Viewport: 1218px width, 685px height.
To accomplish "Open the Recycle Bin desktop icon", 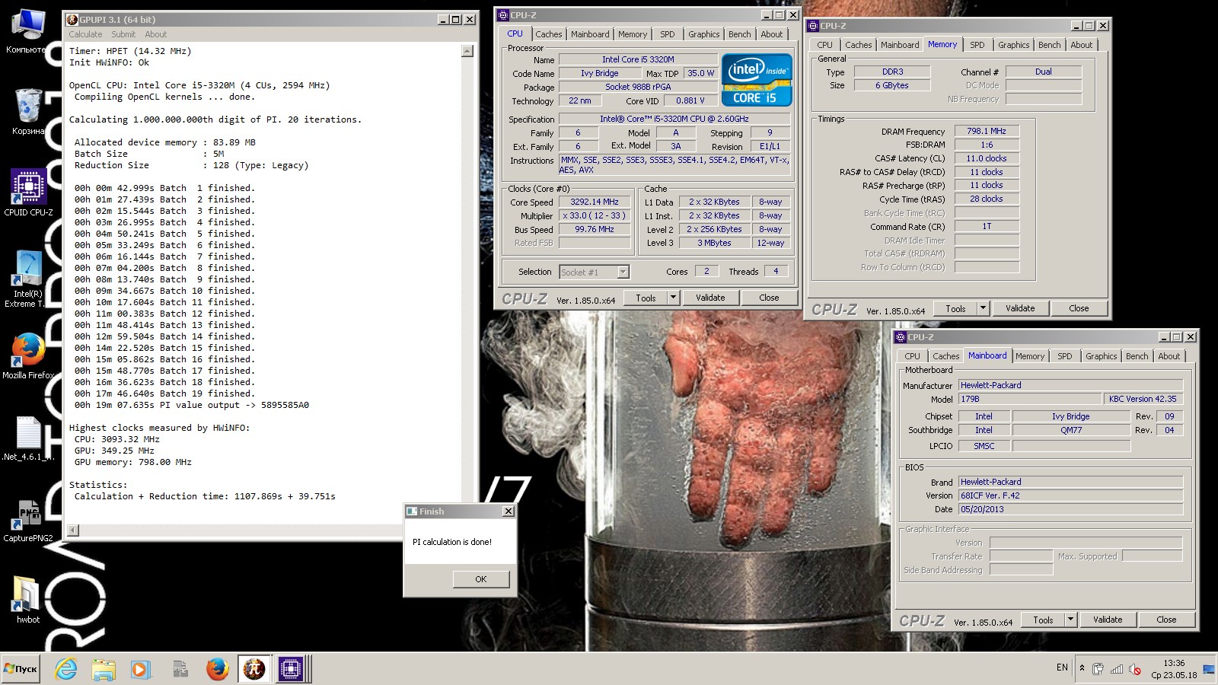I will click(27, 113).
